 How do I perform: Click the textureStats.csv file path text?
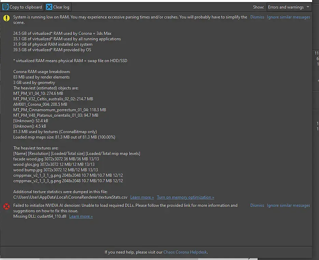click(x=71, y=197)
